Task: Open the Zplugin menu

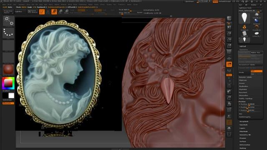Action: pos(129,5)
